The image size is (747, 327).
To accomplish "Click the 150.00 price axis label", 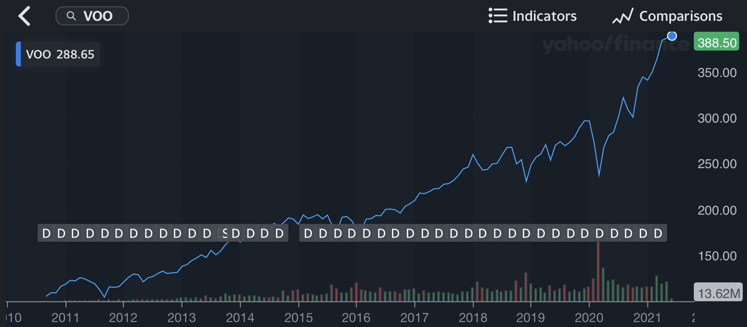I will 717,256.
